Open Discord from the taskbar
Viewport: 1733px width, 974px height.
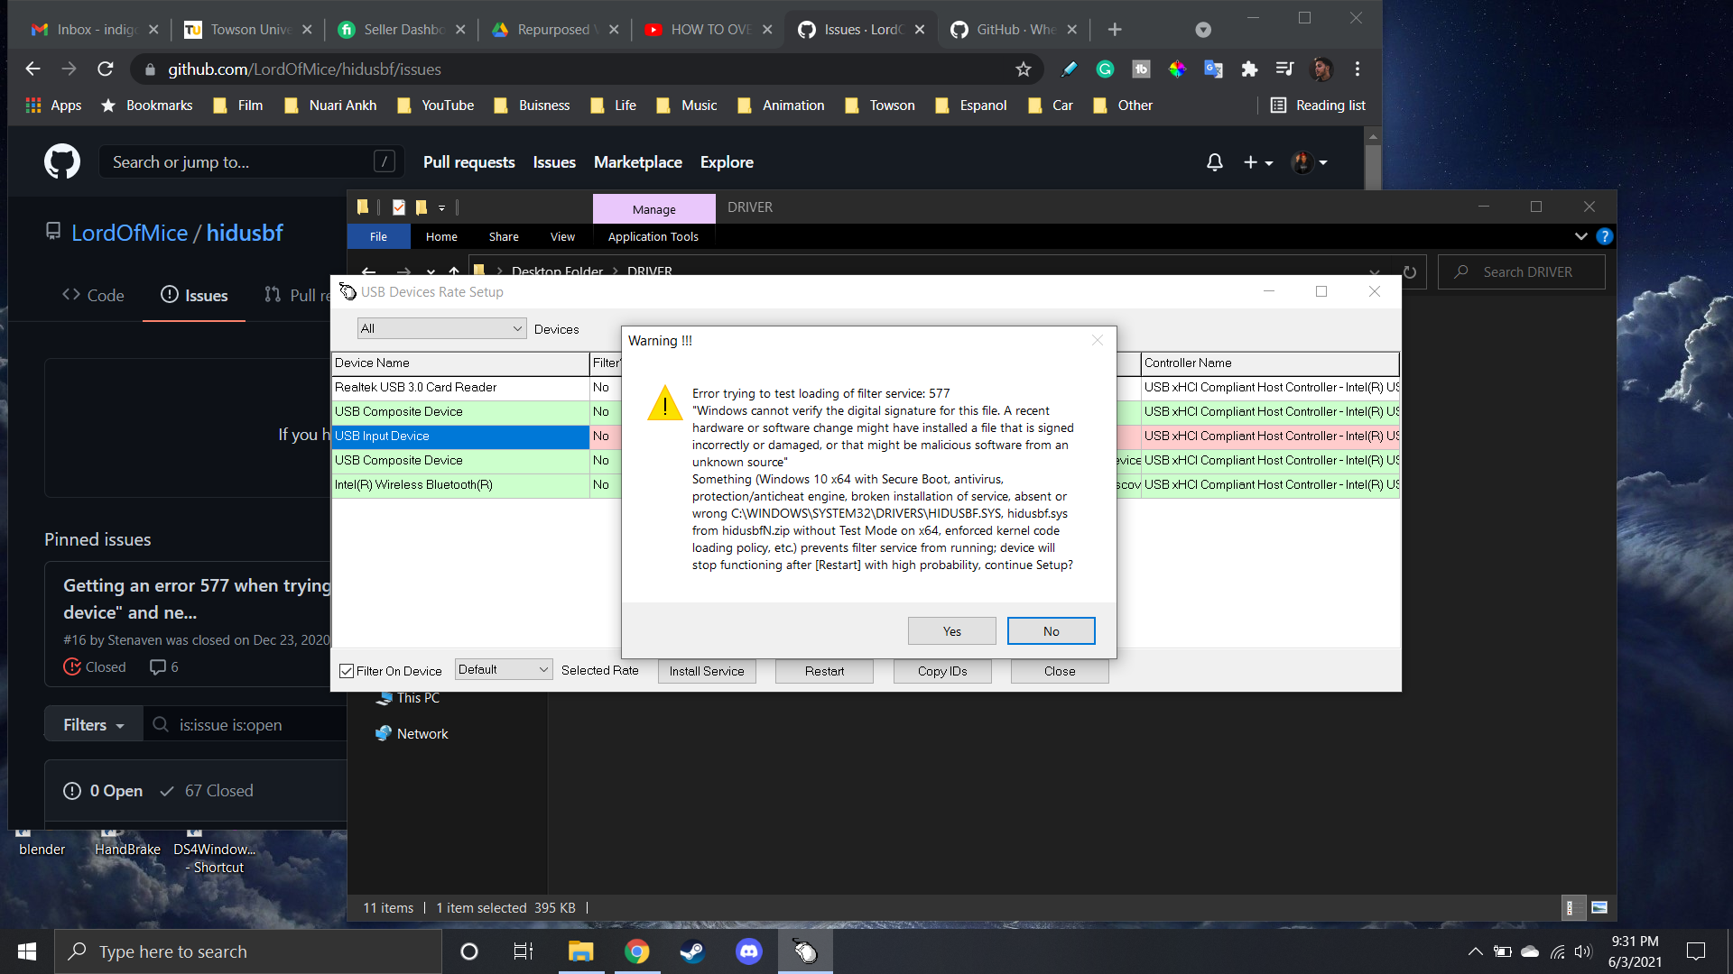[x=749, y=951]
